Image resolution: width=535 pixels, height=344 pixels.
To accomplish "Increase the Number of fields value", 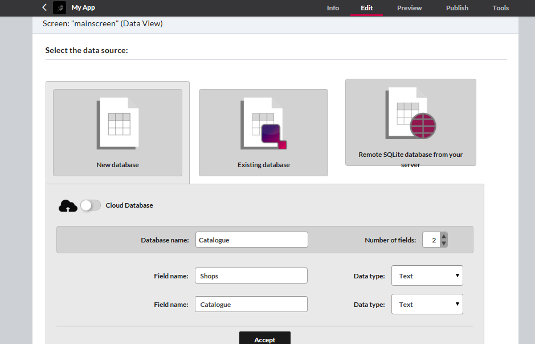I will pyautogui.click(x=444, y=236).
